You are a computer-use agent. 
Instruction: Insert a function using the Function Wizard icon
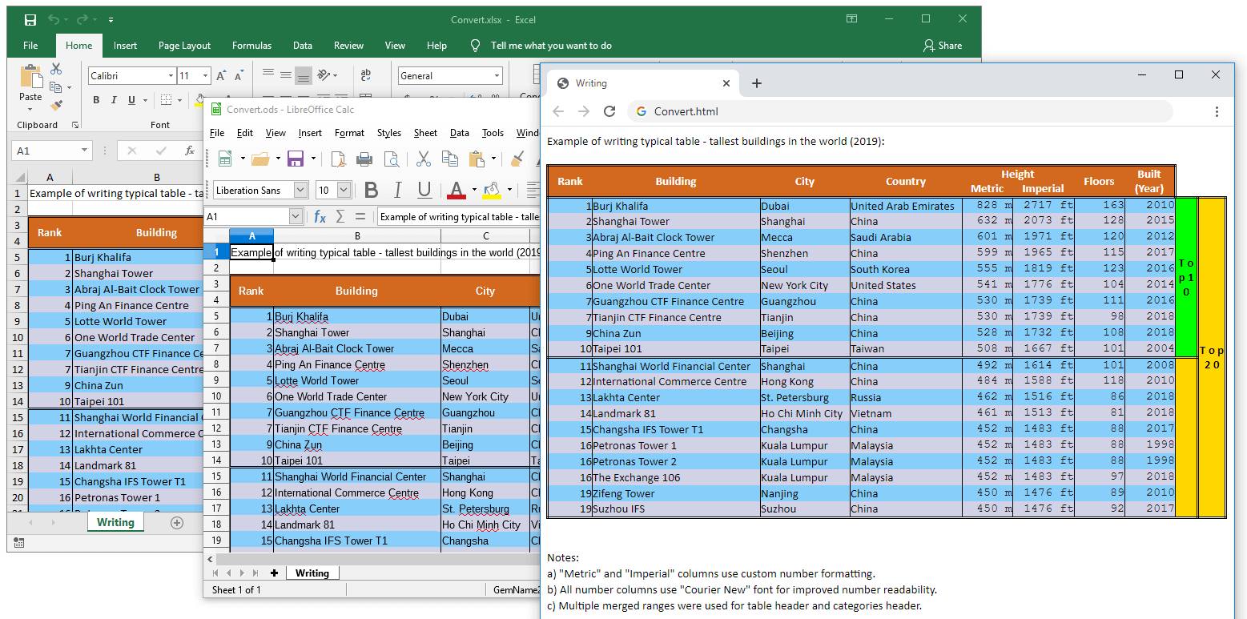[x=320, y=215]
